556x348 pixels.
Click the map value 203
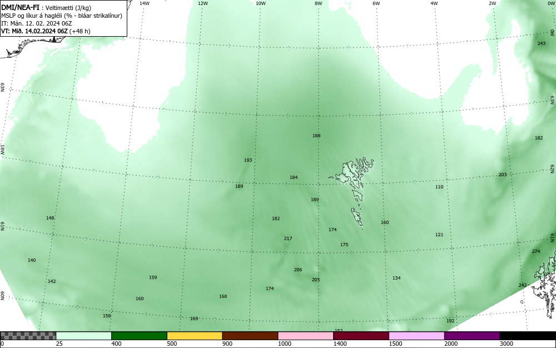503,175
